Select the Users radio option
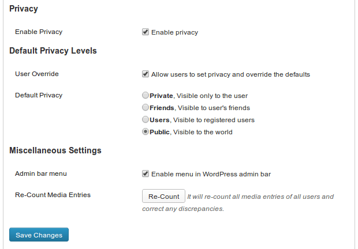 [x=146, y=119]
